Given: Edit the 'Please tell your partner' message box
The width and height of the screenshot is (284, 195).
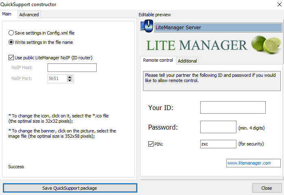Looking at the screenshot, I should click(x=212, y=81).
